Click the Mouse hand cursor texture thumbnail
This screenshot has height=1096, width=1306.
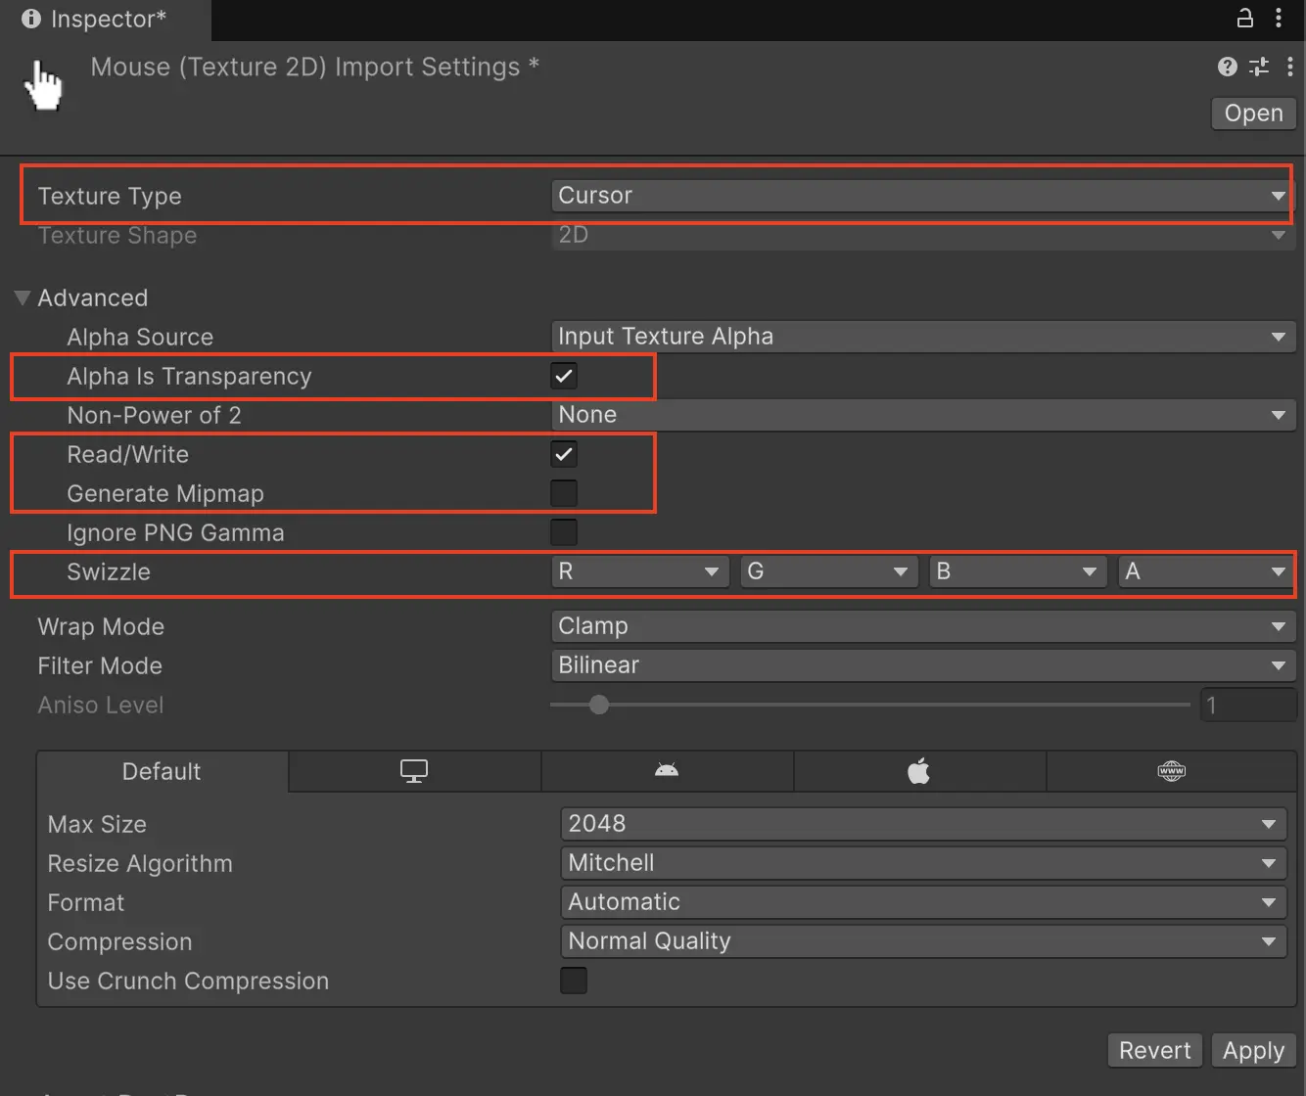pyautogui.click(x=42, y=85)
